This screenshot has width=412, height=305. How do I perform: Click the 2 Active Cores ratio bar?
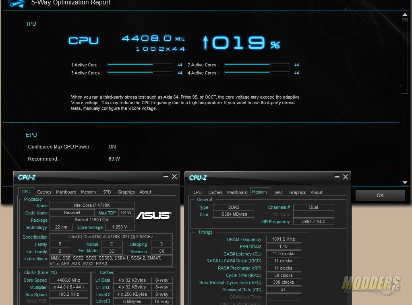(x=257, y=65)
